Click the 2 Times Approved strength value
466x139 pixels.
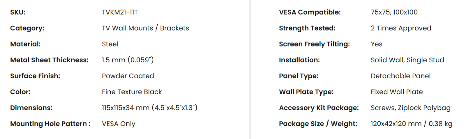401,28
